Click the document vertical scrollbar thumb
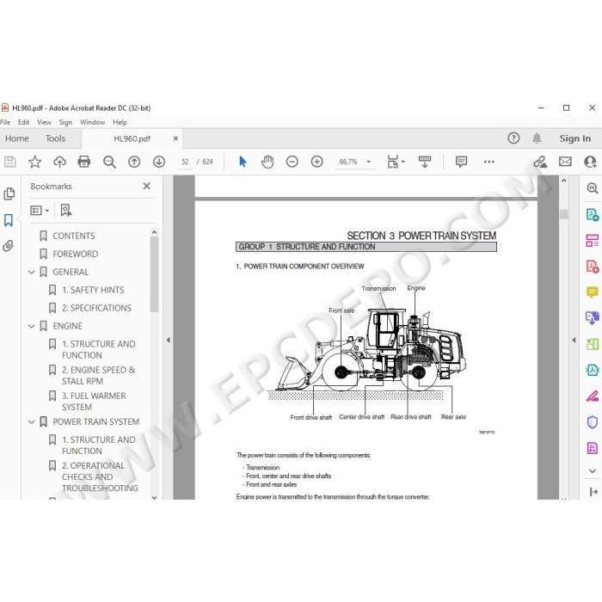Image resolution: width=602 pixels, height=602 pixels. (563, 214)
